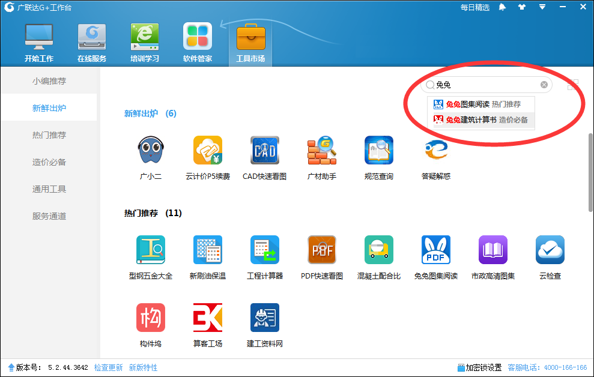Click 客服电话 4000-166-166 link

click(547, 367)
